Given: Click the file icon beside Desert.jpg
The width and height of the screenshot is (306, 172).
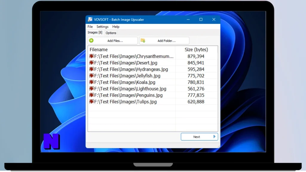Looking at the screenshot, I should pyautogui.click(x=91, y=63).
